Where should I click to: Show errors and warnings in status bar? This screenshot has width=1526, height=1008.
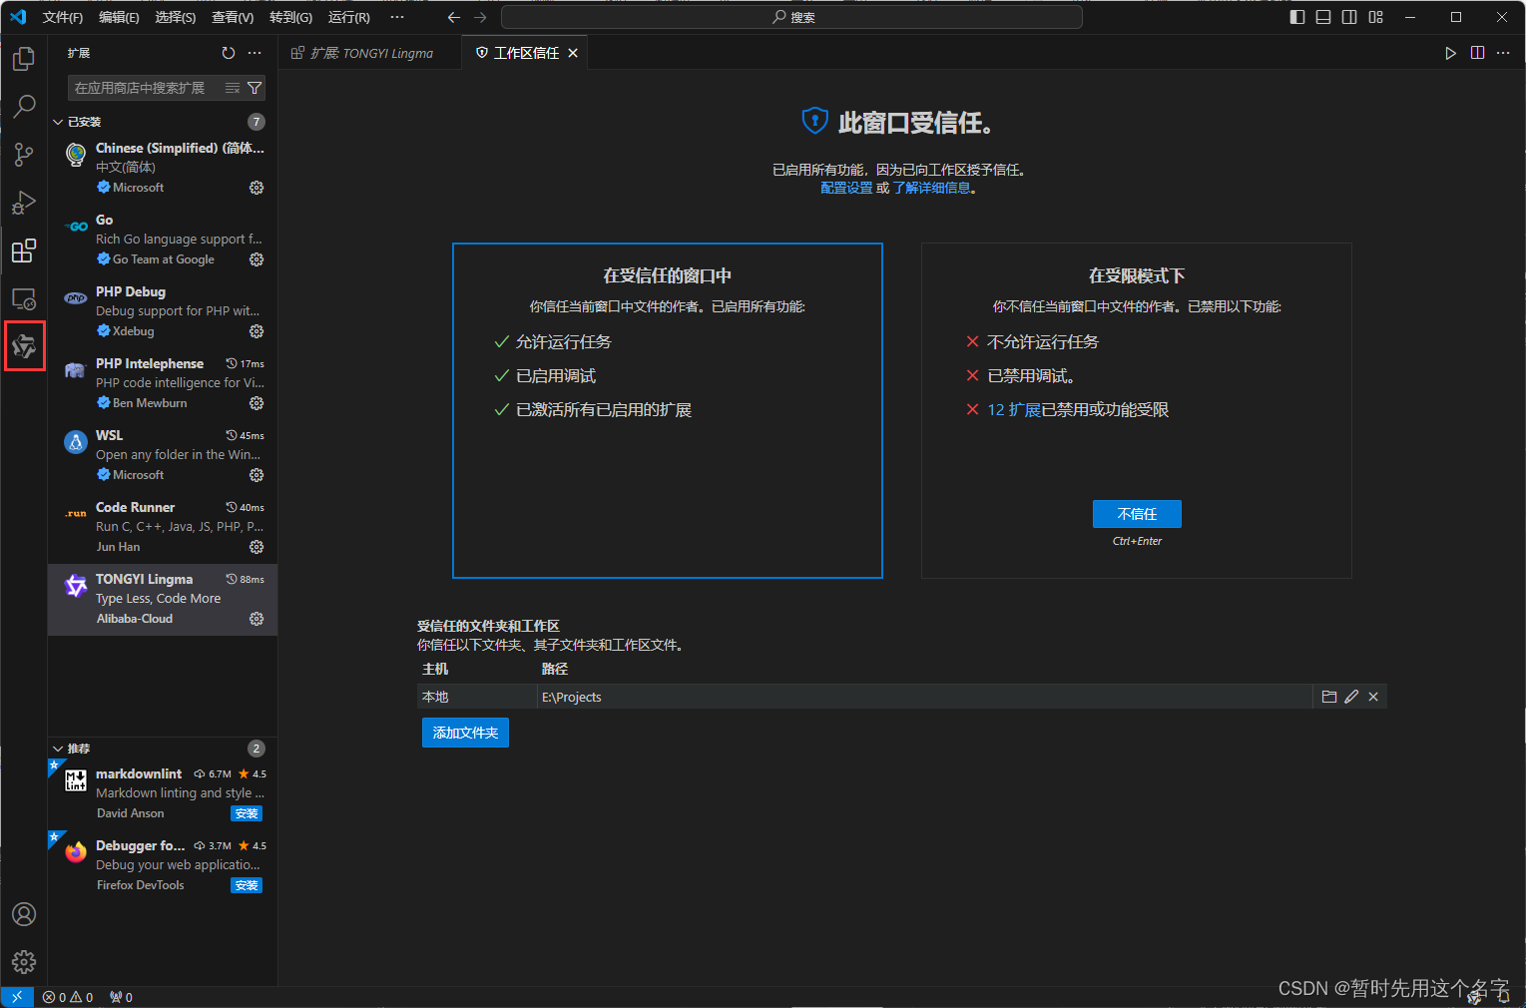click(x=68, y=997)
